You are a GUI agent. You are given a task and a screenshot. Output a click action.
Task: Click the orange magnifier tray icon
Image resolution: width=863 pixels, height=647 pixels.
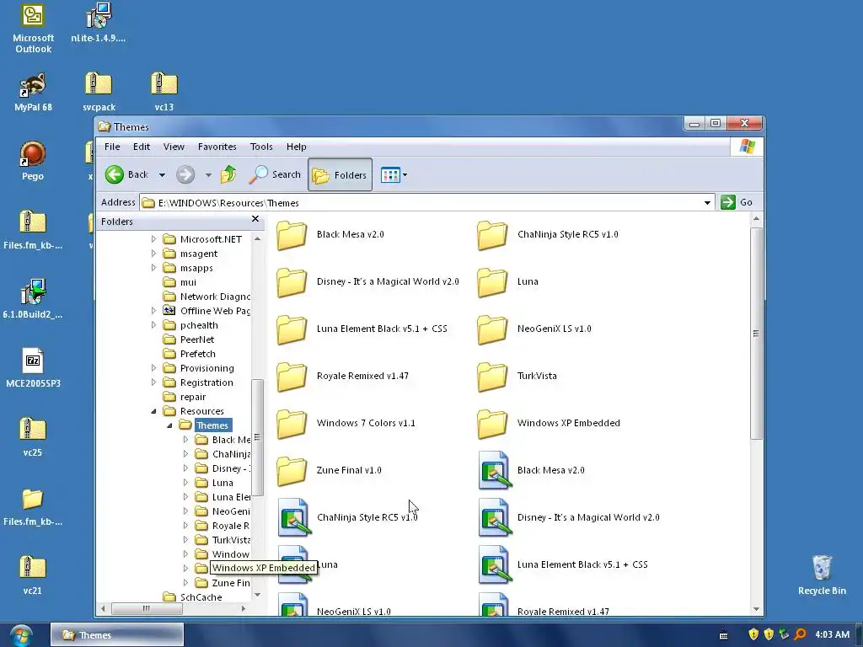coord(801,635)
